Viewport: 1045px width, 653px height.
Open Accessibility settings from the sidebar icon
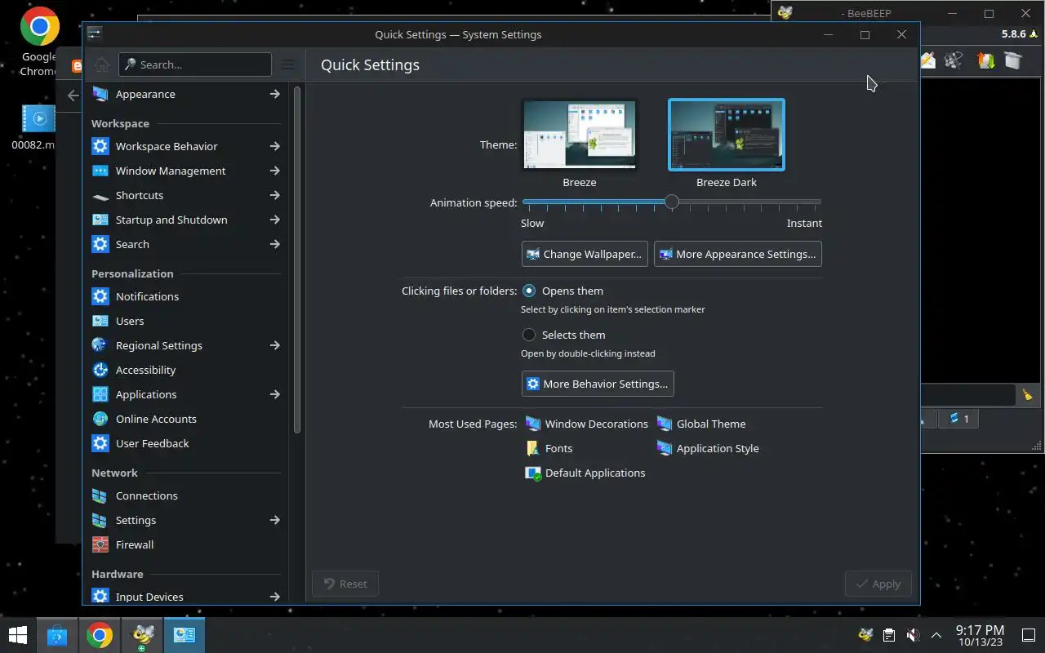(100, 370)
